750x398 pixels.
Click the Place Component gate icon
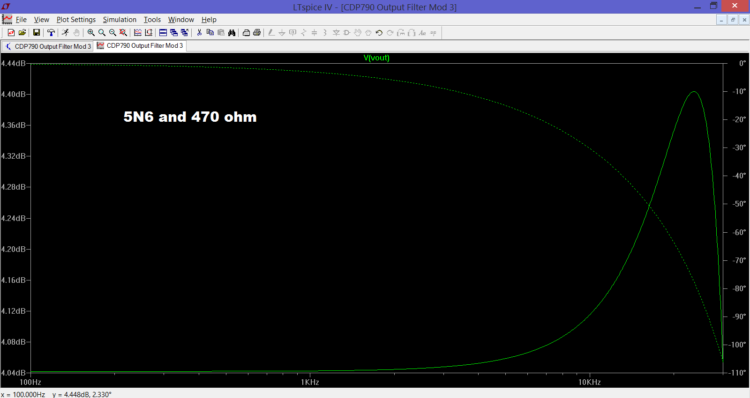pos(347,32)
